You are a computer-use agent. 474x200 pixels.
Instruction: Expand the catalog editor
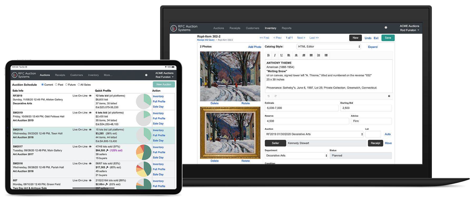point(373,47)
